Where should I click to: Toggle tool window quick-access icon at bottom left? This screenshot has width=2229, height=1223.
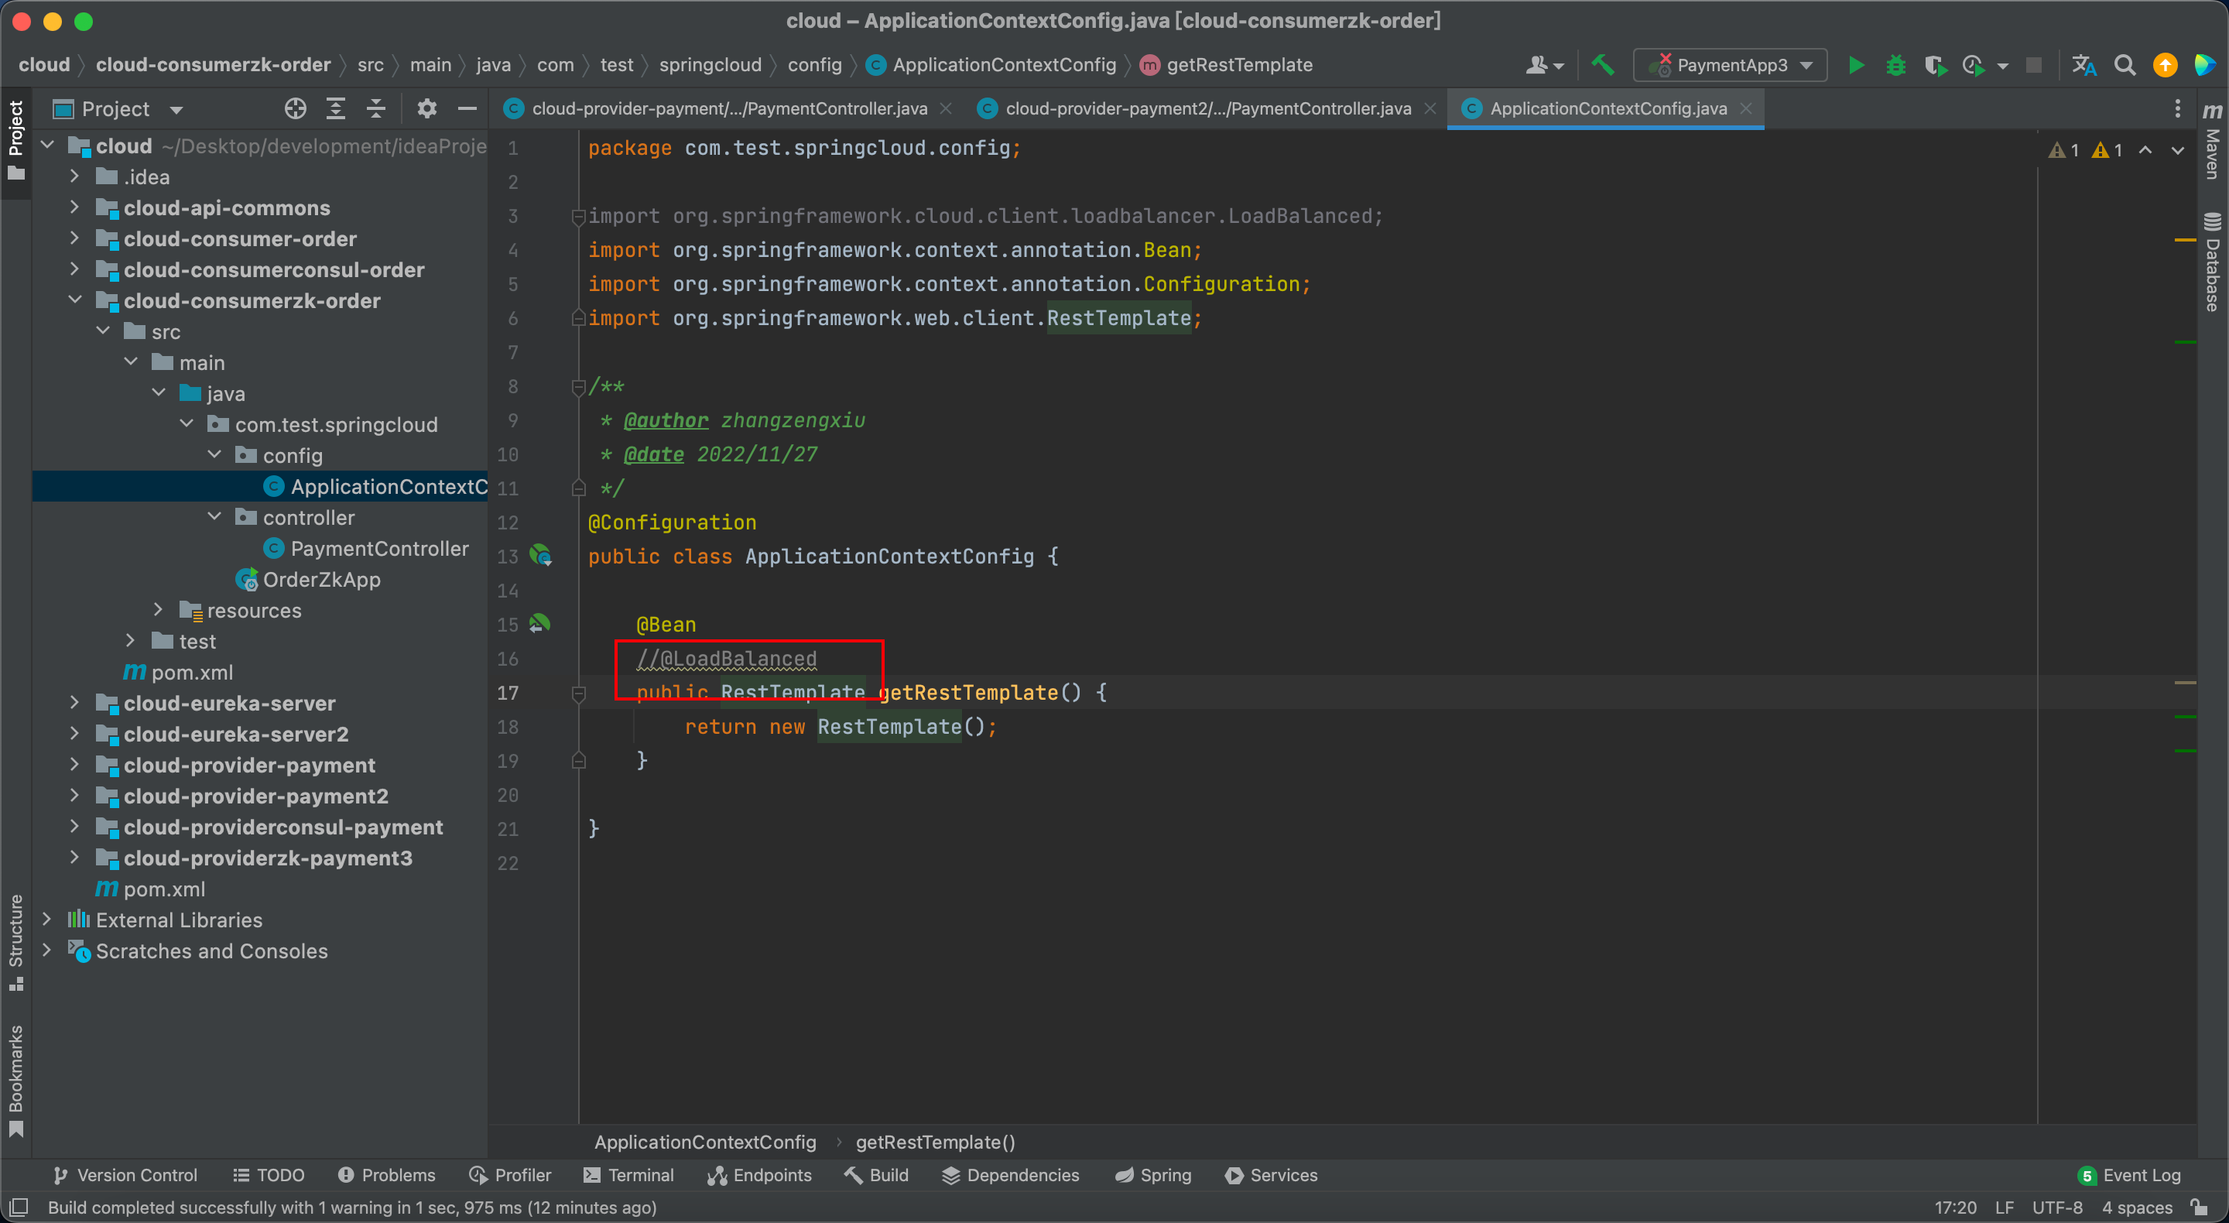click(19, 1207)
